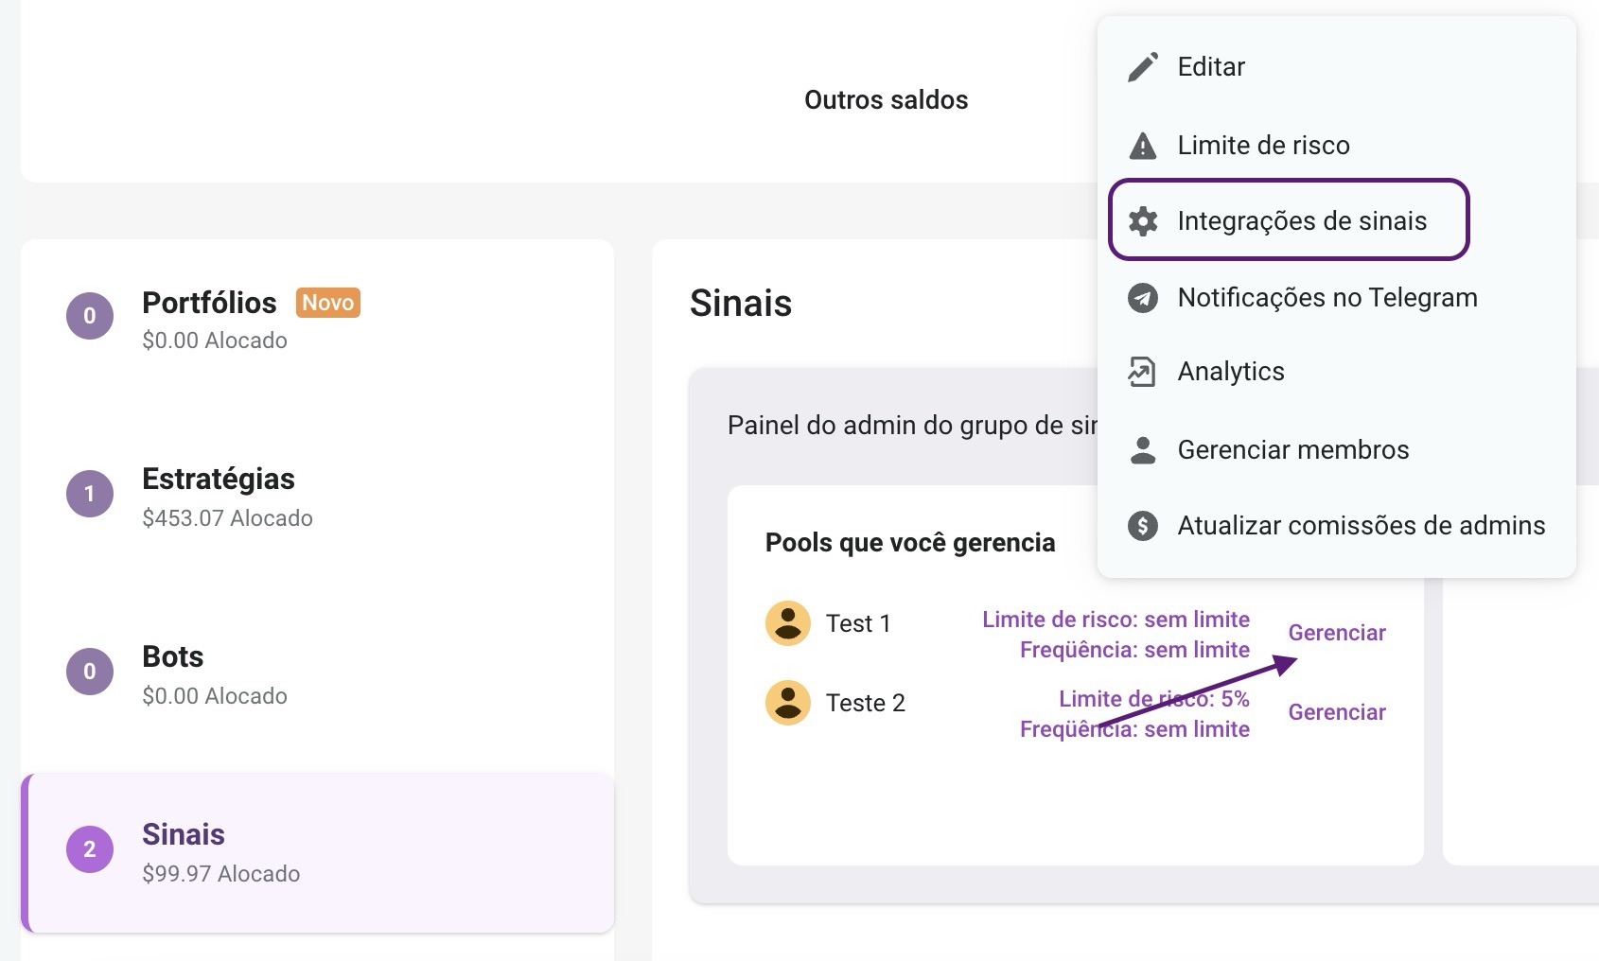Click the Estratégias count badge showing 1
The image size is (1599, 961).
tap(90, 494)
